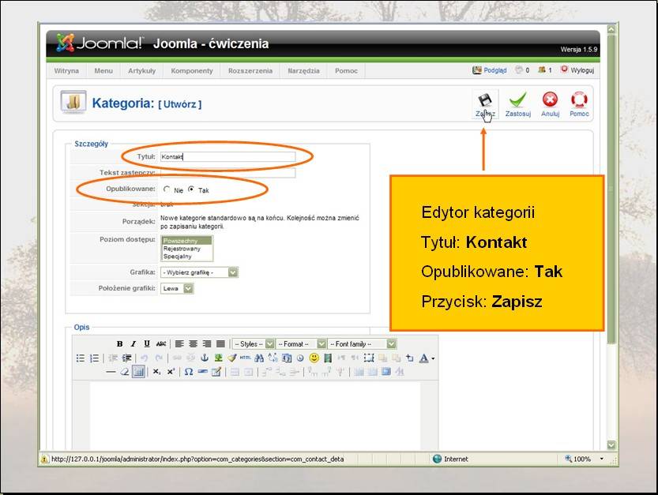This screenshot has height=495, width=658.
Task: Click the Anuluj red cancel icon
Action: [x=550, y=99]
